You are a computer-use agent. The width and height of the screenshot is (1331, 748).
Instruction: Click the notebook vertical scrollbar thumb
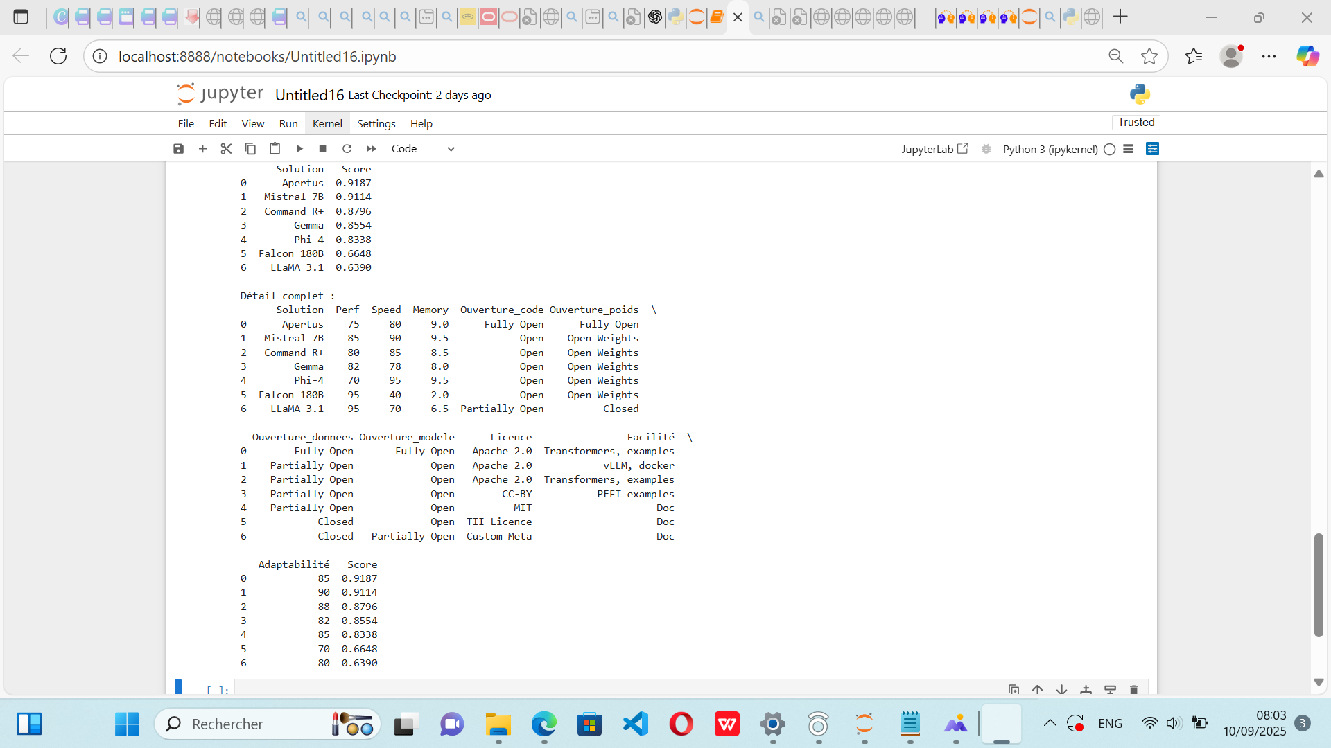click(x=1319, y=585)
